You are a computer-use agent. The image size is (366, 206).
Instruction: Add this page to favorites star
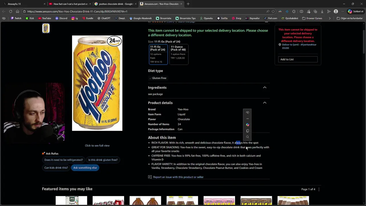(x=273, y=11)
